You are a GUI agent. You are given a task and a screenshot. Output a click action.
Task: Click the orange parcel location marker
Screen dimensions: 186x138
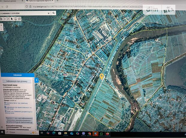point(102,76)
